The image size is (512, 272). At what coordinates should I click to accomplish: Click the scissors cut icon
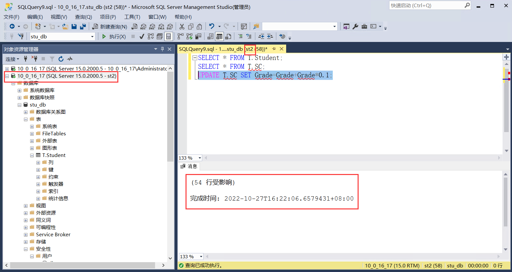tap(182, 27)
